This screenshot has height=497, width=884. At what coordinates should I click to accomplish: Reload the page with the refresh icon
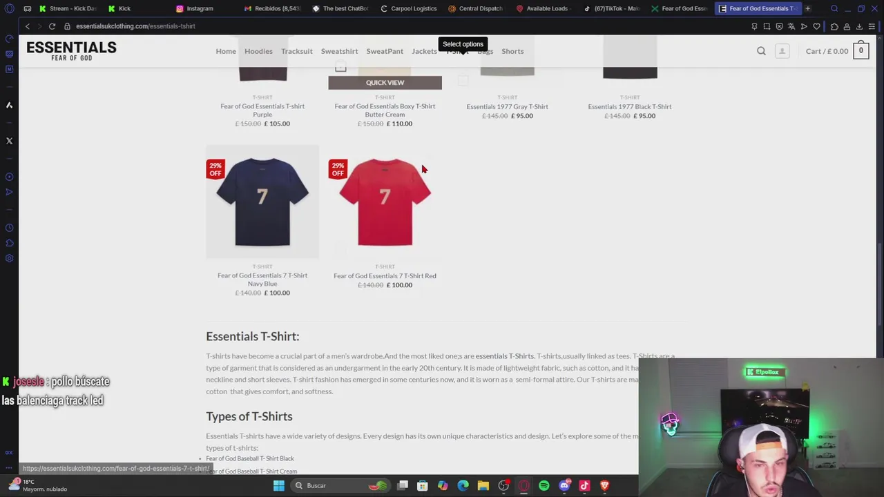tap(52, 26)
